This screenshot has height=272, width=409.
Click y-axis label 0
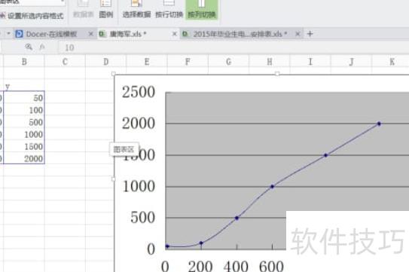(151, 249)
